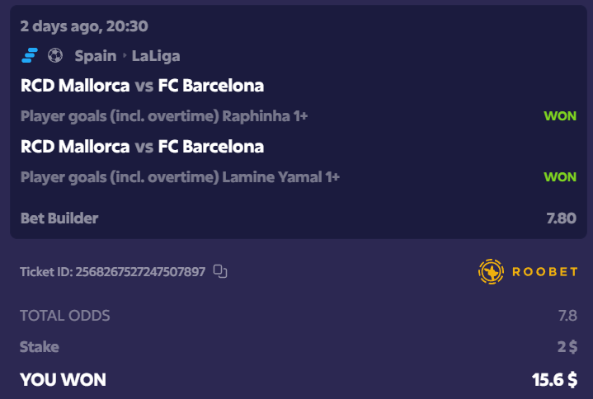
Task: Click the Bet Builder label
Action: point(59,218)
